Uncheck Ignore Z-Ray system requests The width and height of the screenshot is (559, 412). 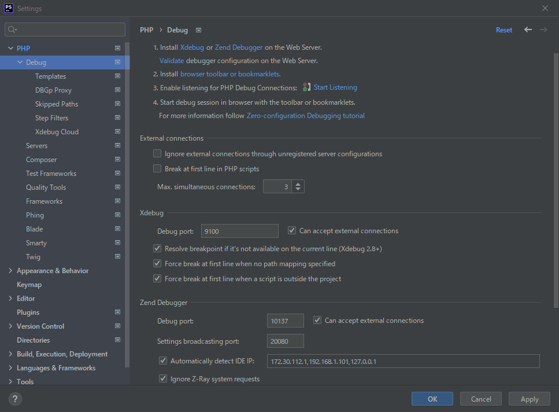coord(163,379)
